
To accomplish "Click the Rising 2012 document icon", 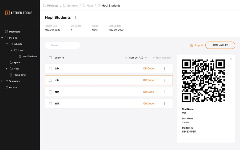I will [x=11, y=75].
